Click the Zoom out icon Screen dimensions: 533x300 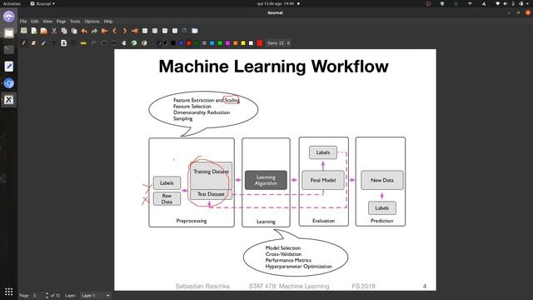click(x=145, y=31)
